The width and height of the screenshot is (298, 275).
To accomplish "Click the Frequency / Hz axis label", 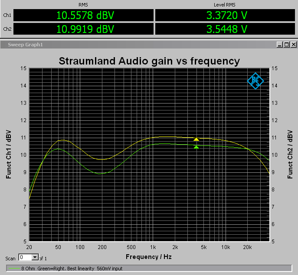I will click(149, 257).
